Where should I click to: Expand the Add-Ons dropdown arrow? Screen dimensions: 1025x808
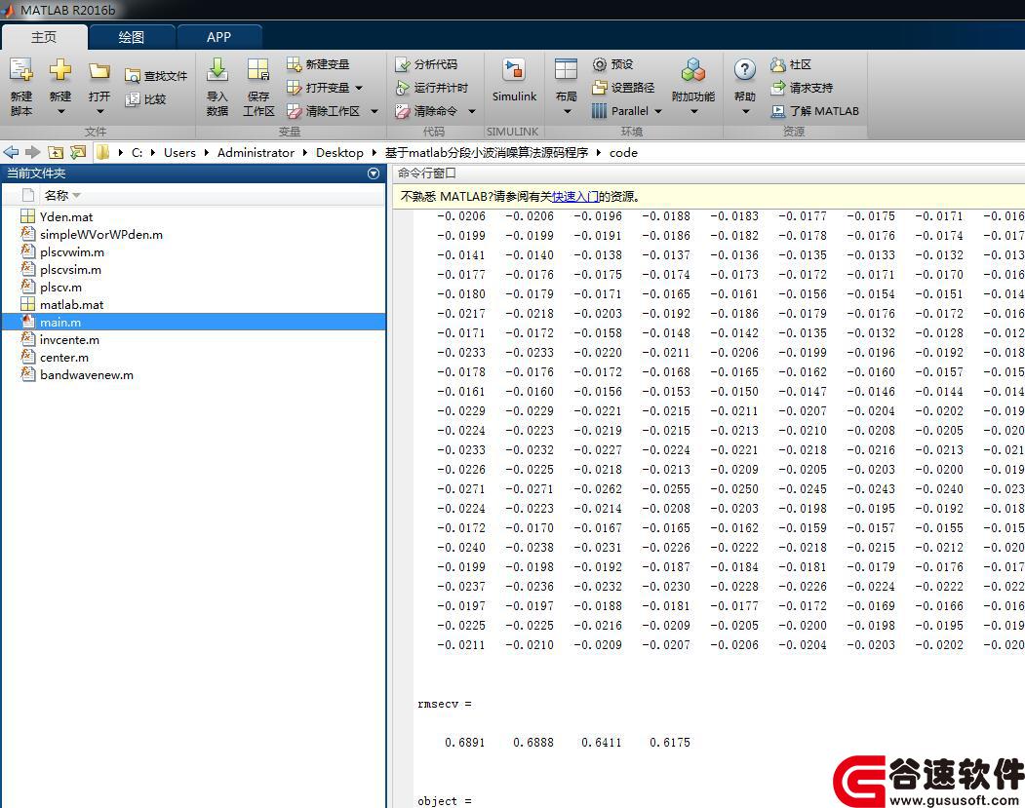coord(694,112)
